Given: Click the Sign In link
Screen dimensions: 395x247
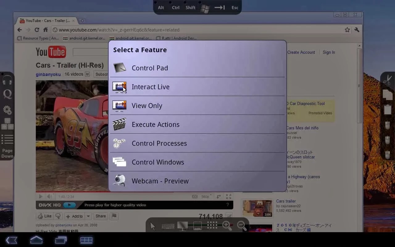Looking at the screenshot, I should click(329, 52).
